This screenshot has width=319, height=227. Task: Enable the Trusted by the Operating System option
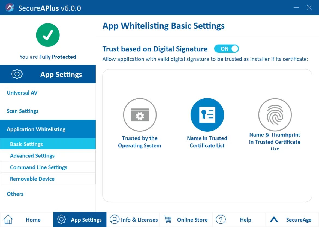140,115
